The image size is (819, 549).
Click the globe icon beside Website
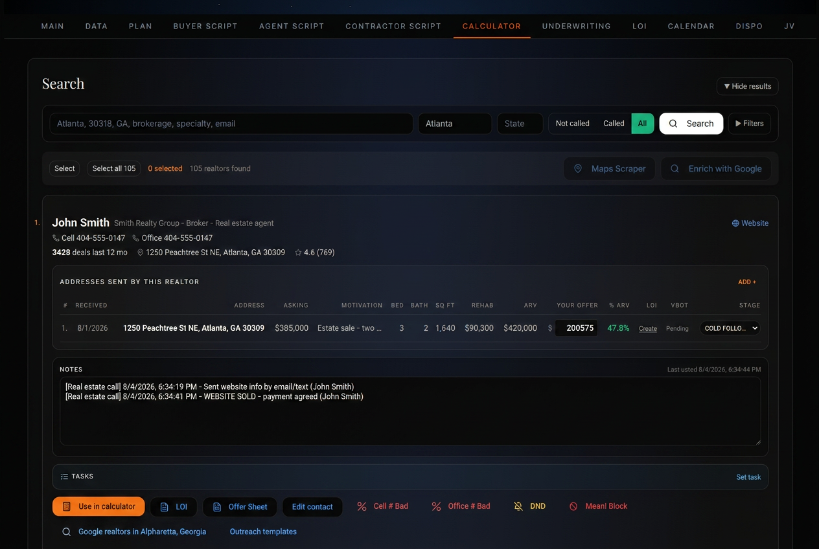[x=735, y=223]
